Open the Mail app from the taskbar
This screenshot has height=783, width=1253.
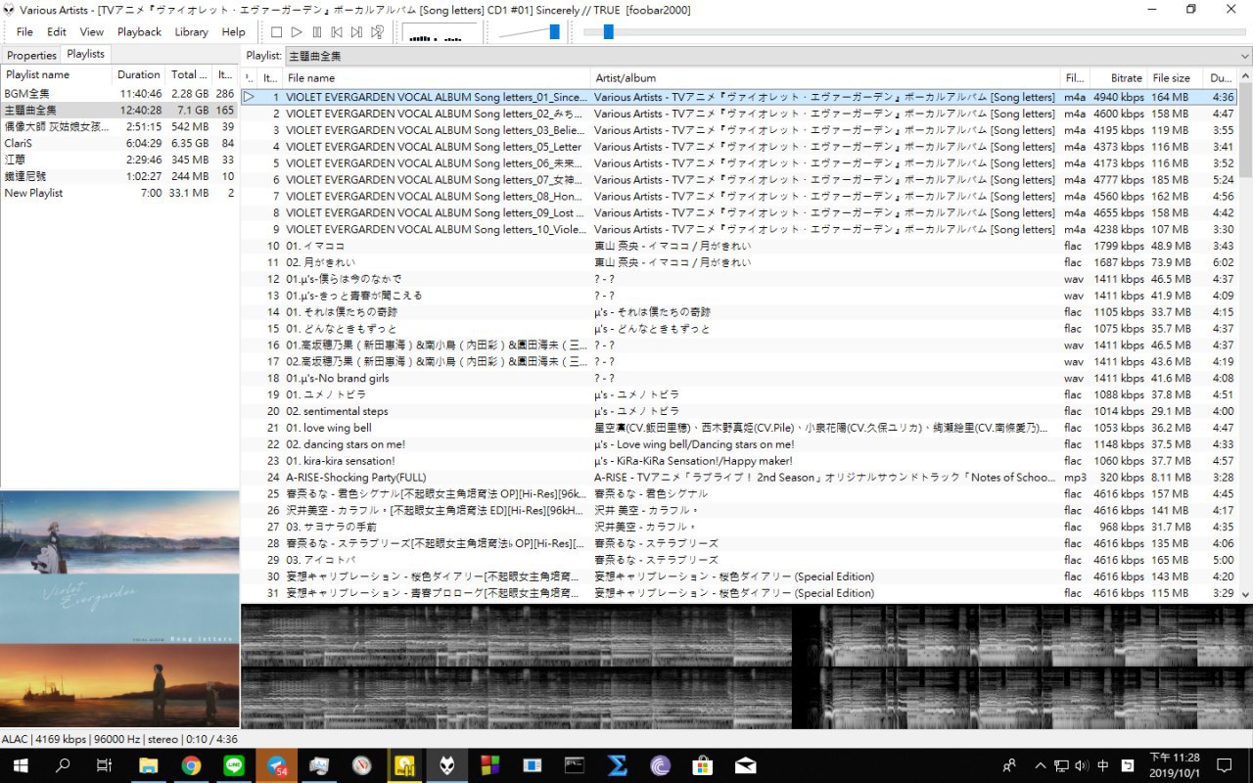click(746, 765)
